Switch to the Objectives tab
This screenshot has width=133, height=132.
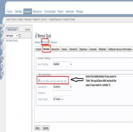(83, 49)
